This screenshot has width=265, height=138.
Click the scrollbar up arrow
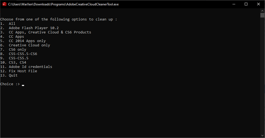(x=262, y=10)
